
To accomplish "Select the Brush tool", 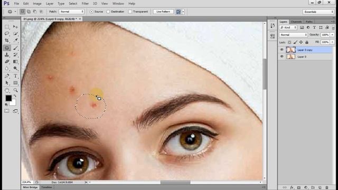I will (x=15, y=48).
